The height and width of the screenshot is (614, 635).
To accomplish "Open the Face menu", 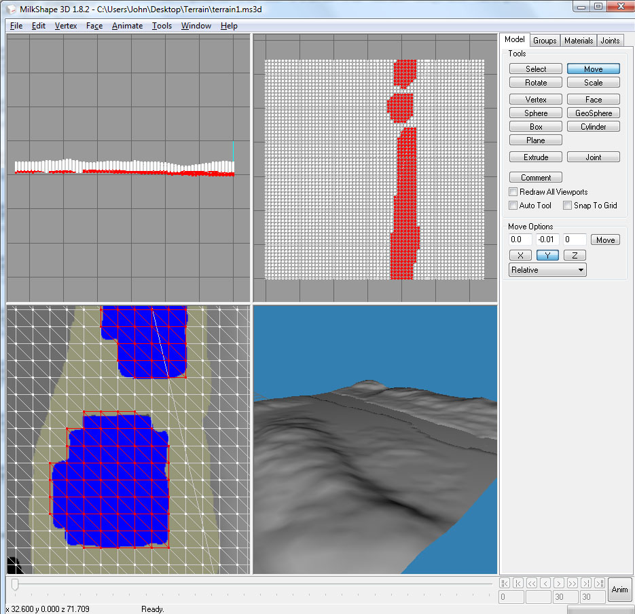I will (x=94, y=26).
